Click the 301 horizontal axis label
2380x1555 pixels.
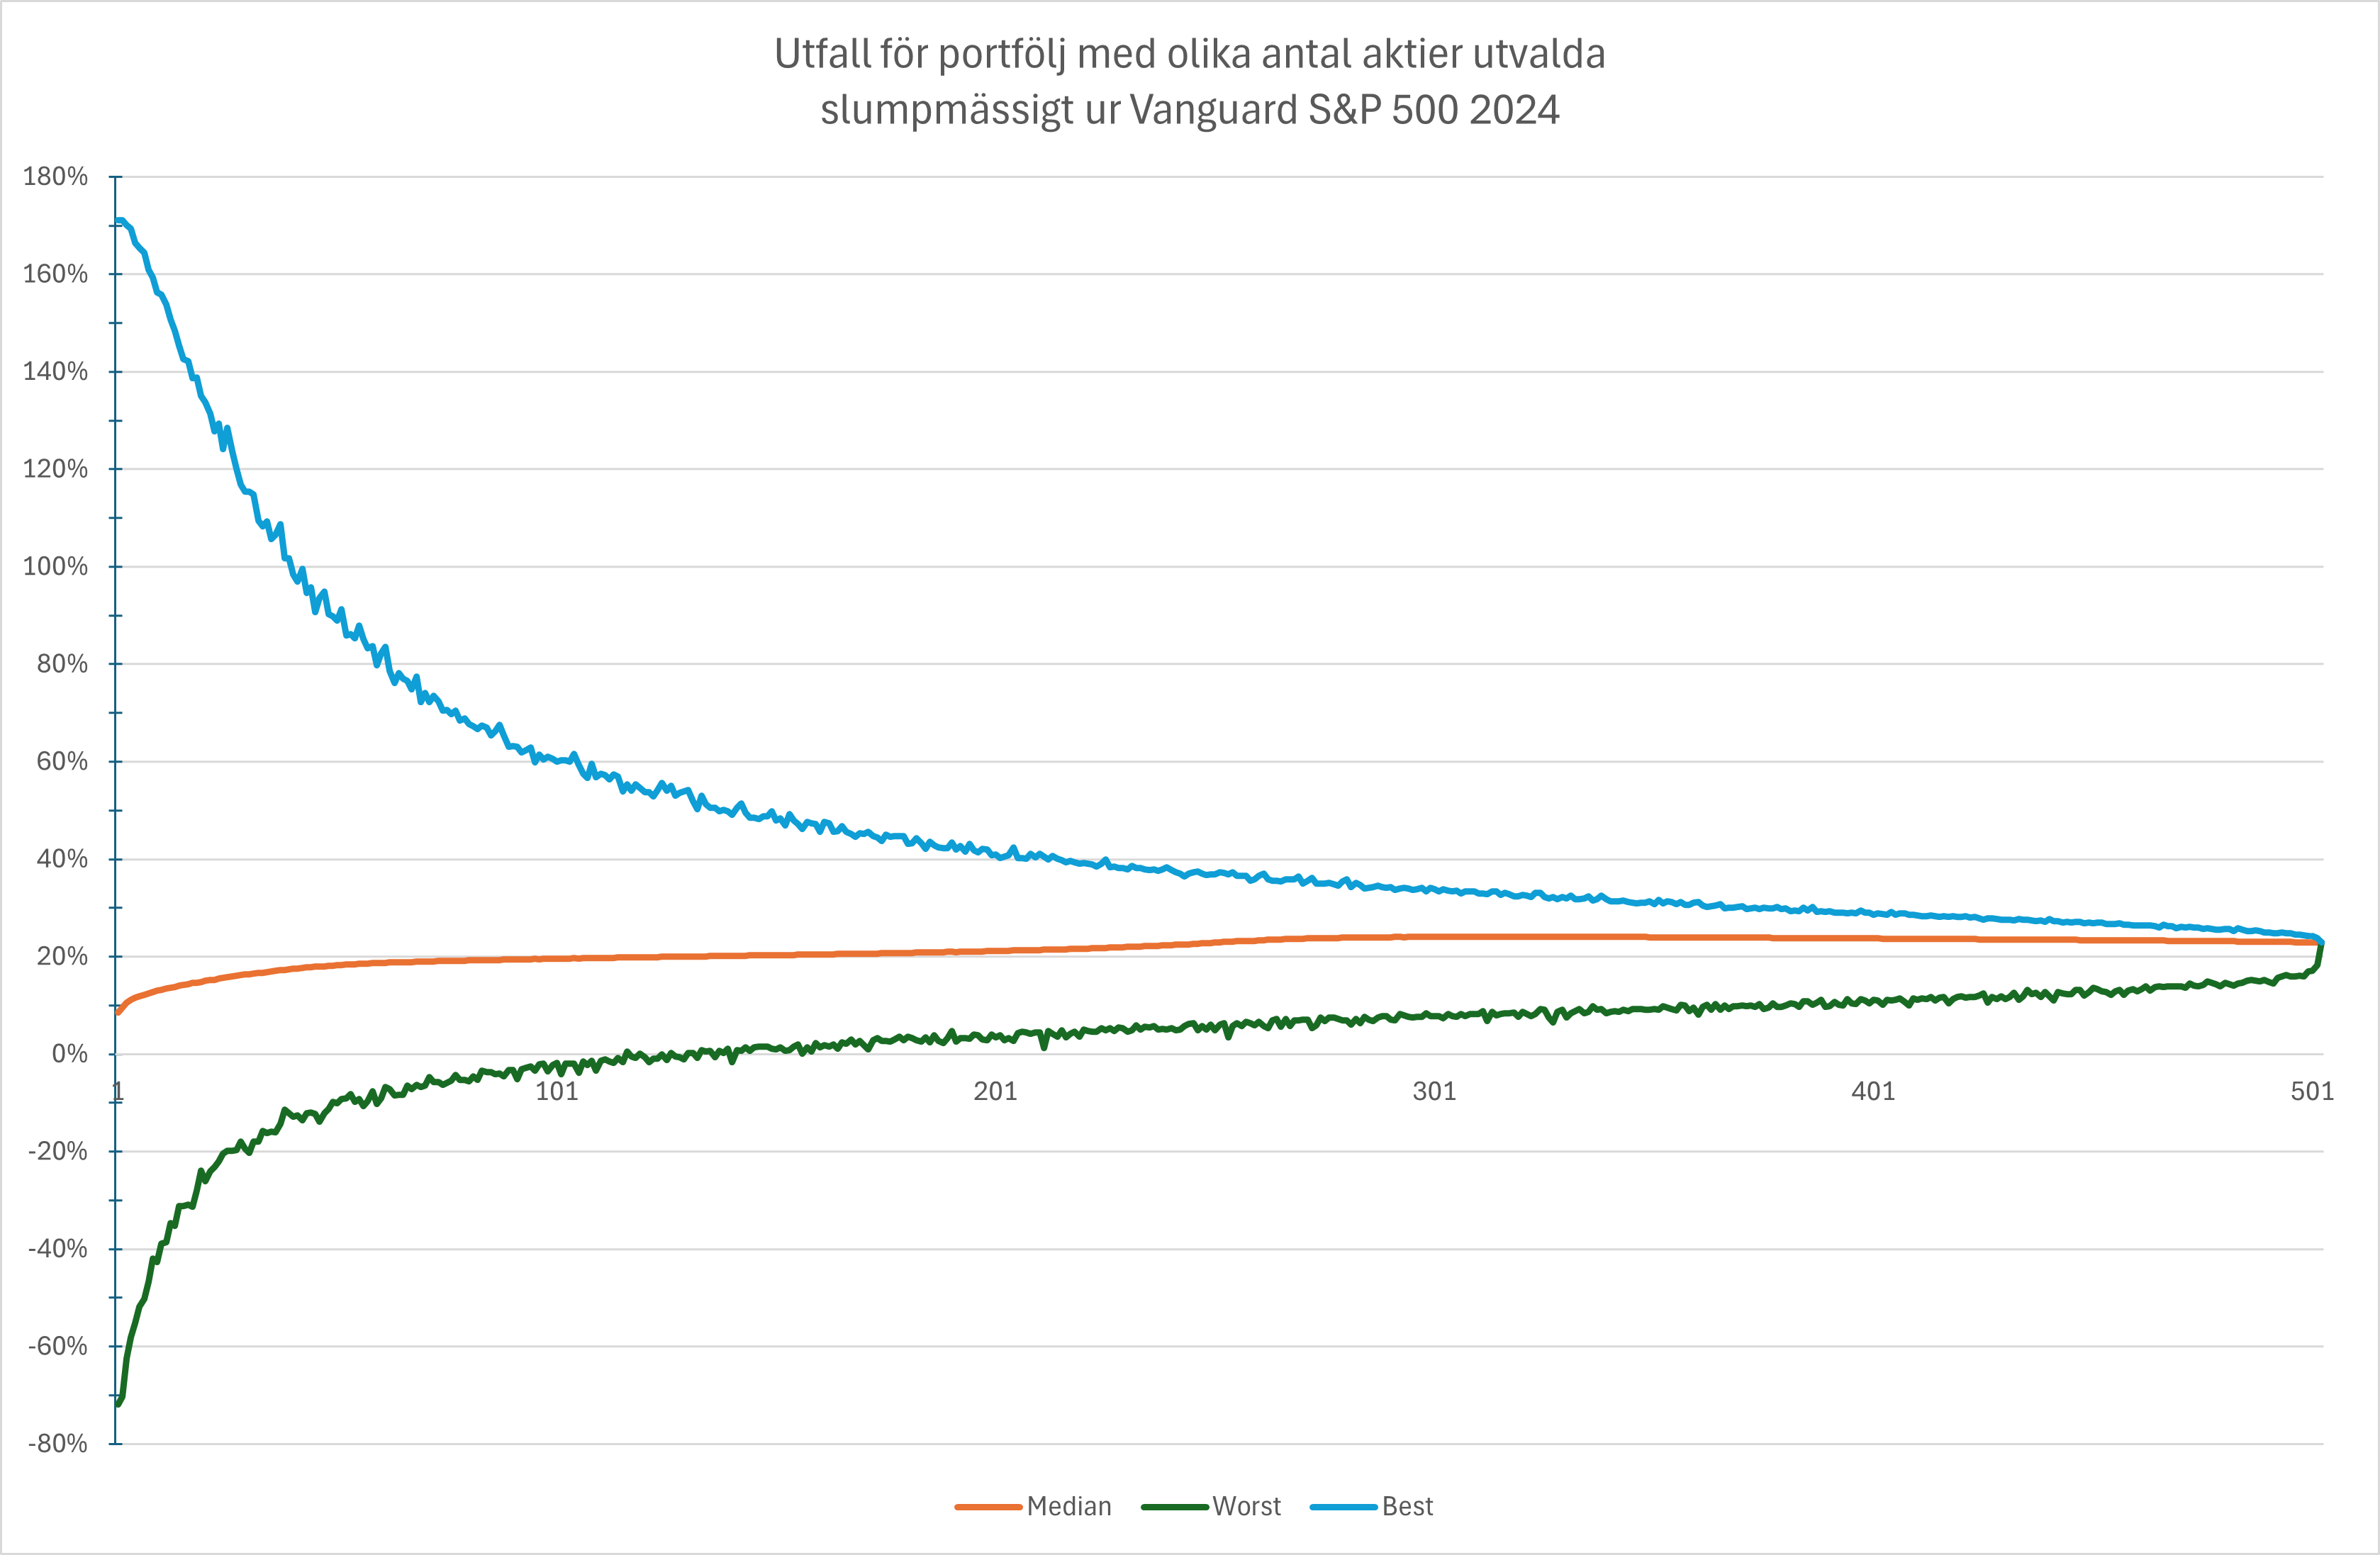1434,1091
